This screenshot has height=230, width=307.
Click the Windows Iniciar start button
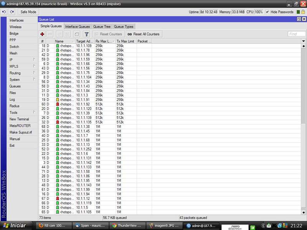pos(15,226)
